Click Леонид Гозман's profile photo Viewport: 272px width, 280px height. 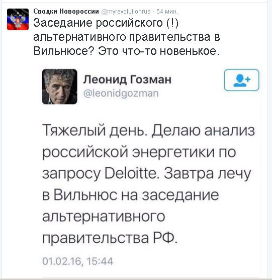59,87
